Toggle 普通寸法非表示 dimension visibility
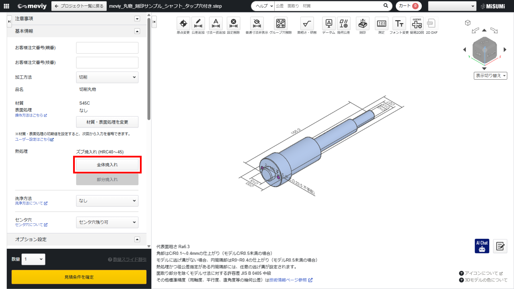 (x=257, y=24)
